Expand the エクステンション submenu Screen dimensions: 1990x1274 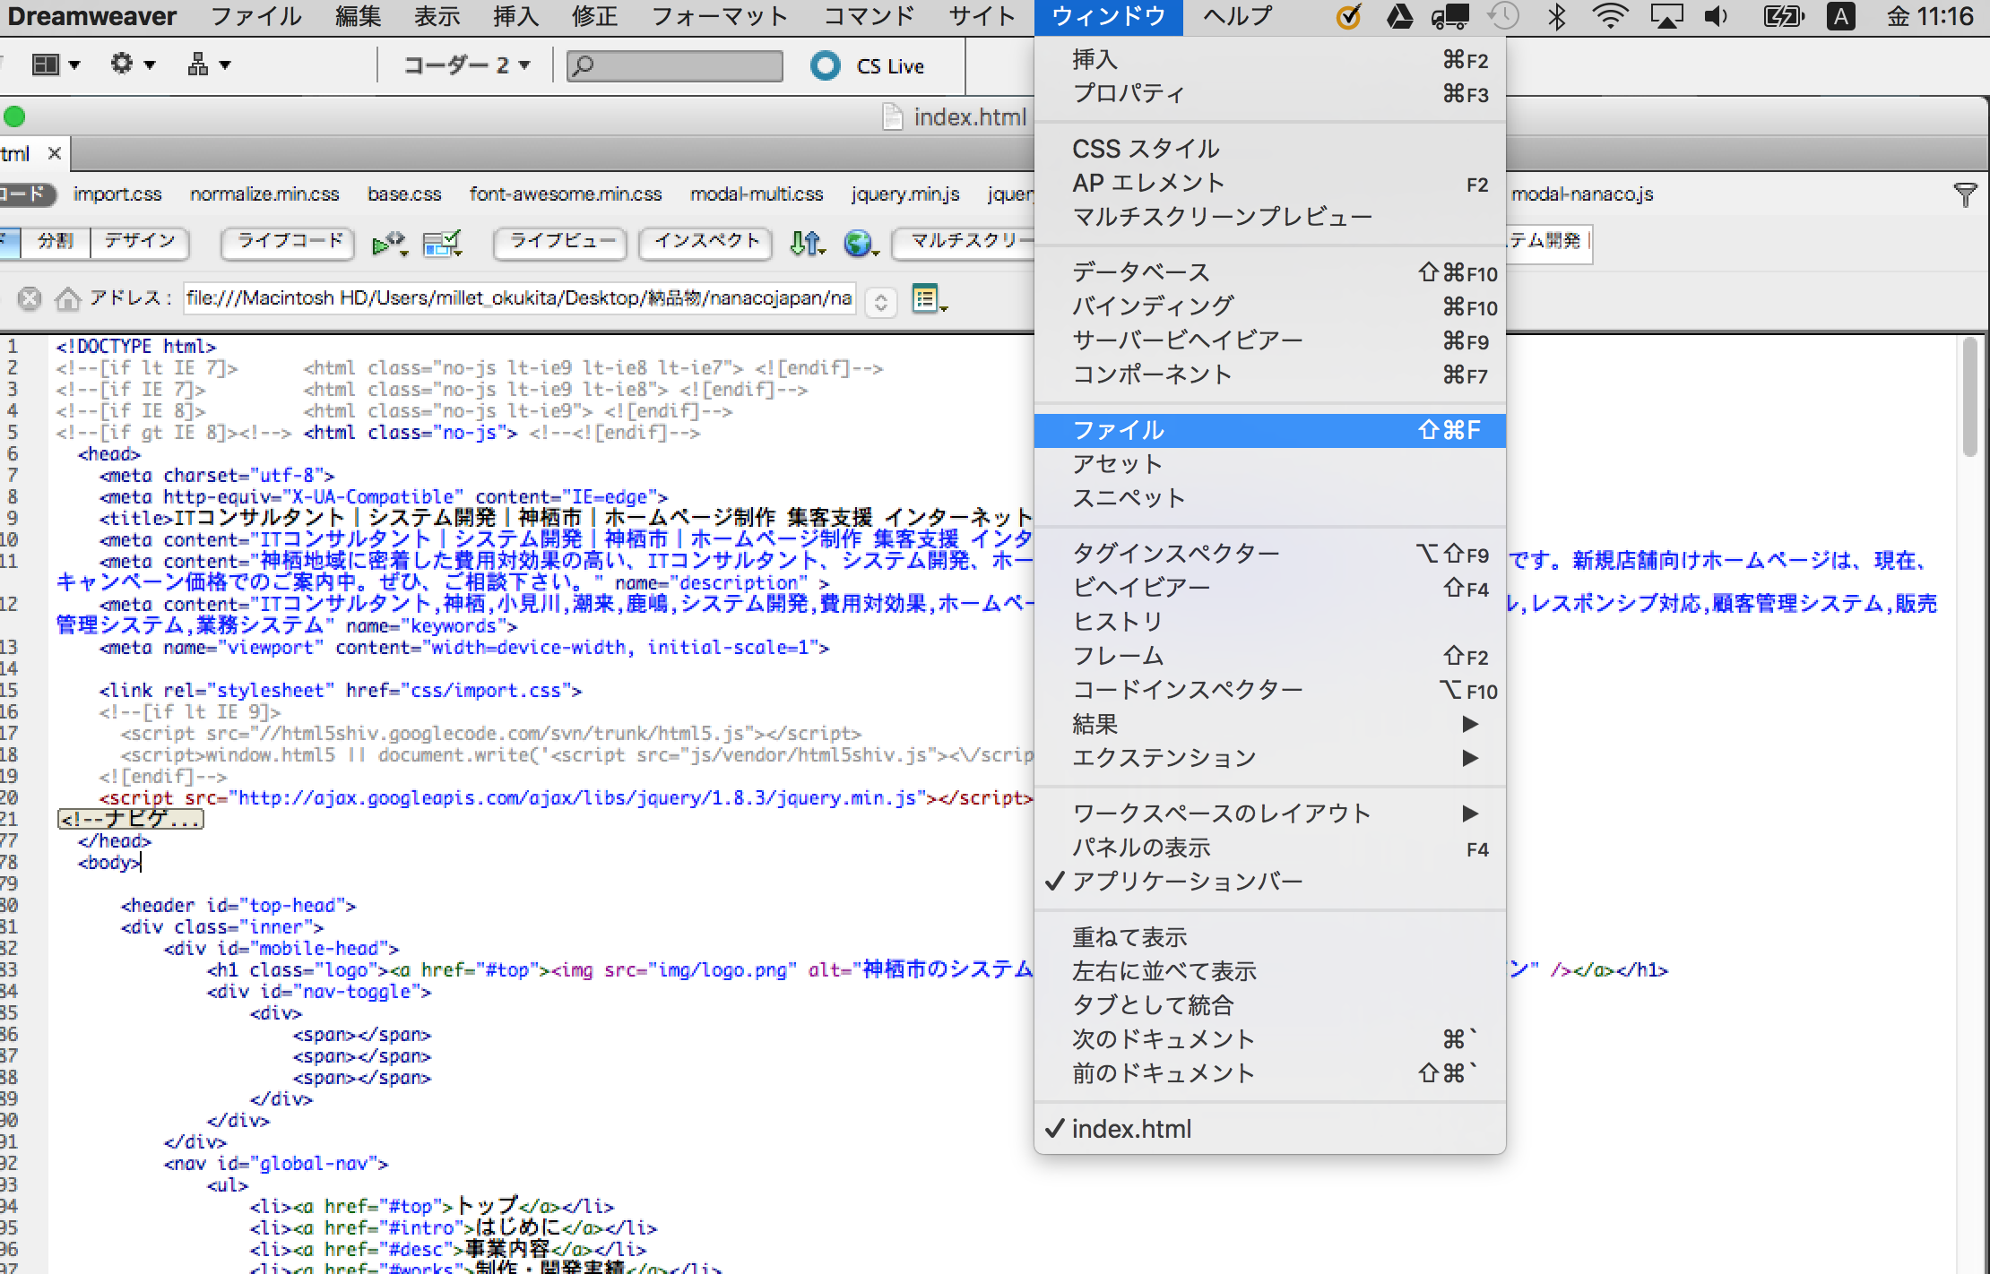click(x=1269, y=758)
